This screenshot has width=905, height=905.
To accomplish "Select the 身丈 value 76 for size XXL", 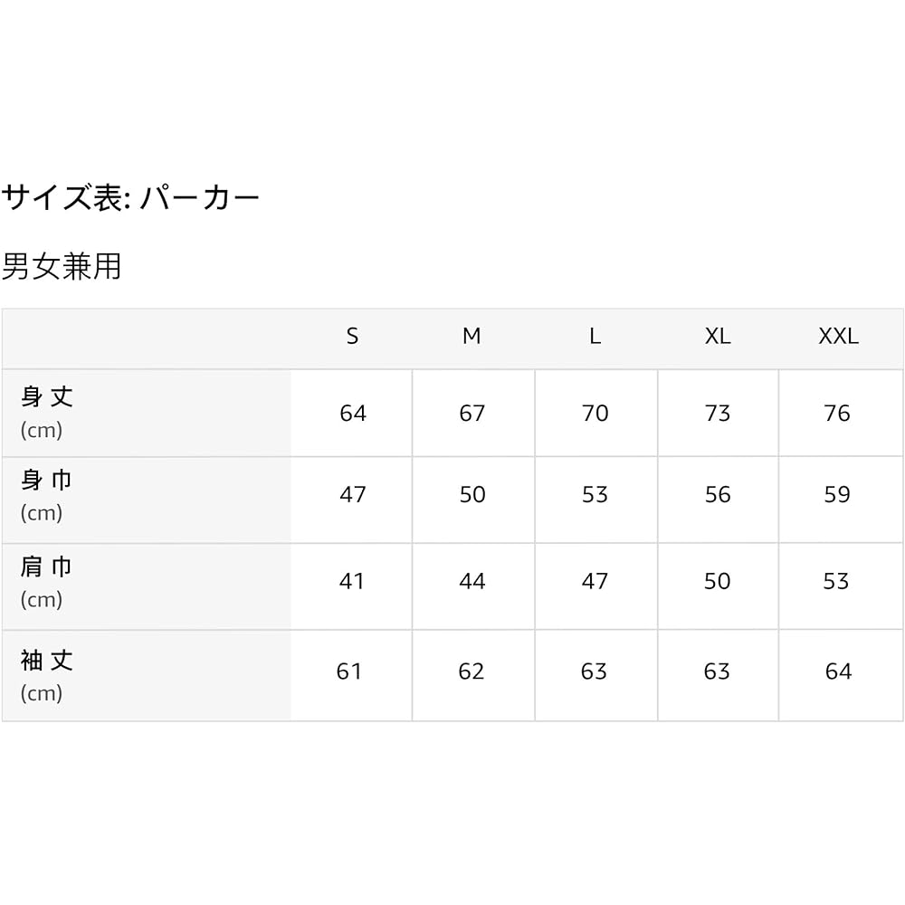I will coord(838,414).
